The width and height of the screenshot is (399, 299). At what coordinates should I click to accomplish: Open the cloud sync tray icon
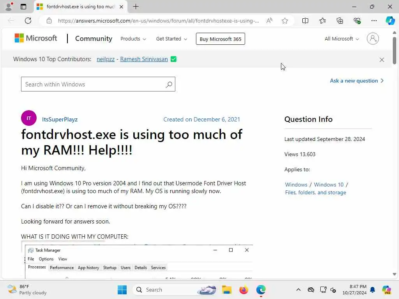tap(311, 290)
